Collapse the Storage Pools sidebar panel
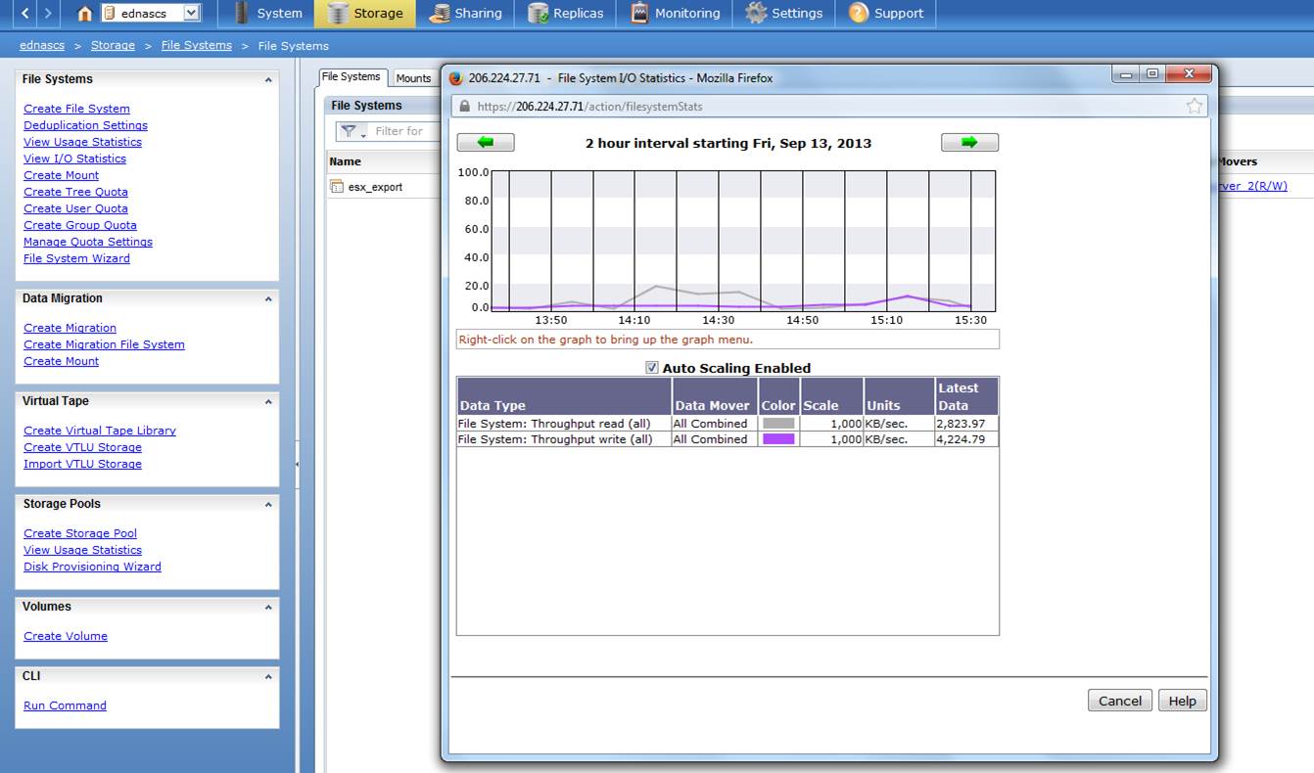 point(268,505)
